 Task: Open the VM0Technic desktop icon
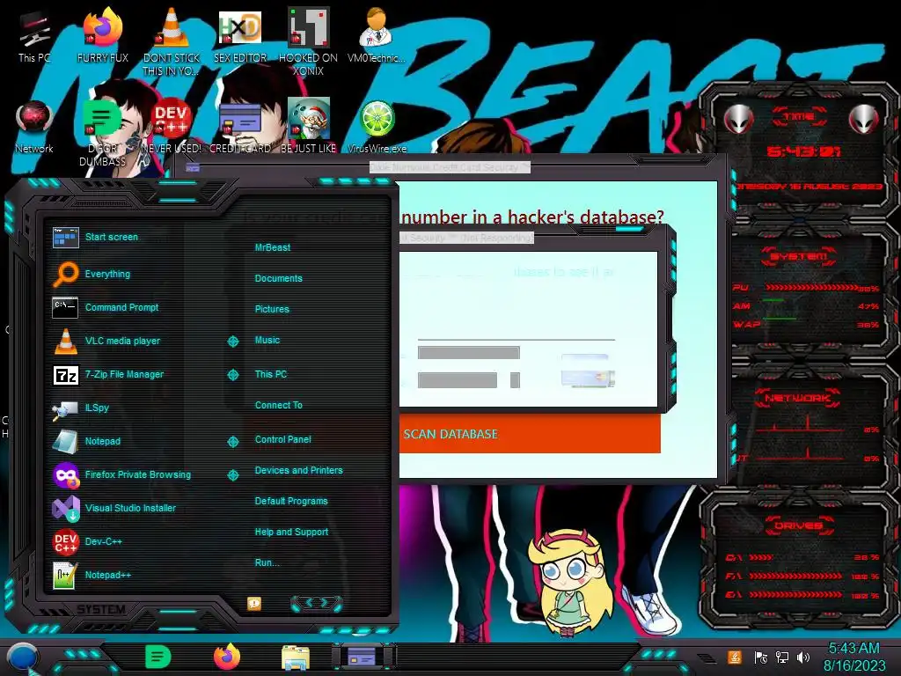377,37
